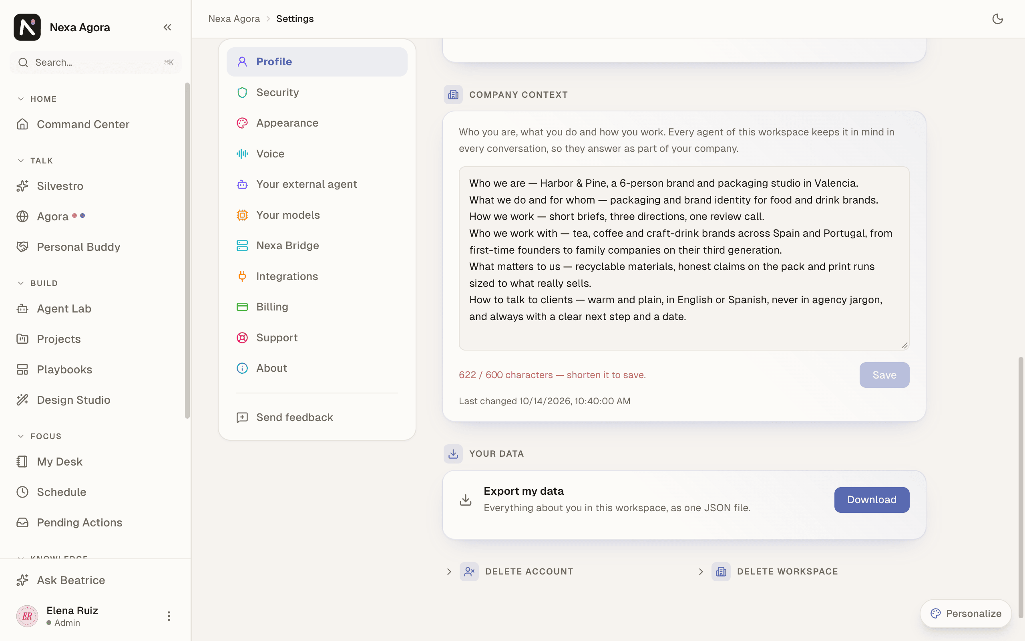
Task: Toggle dark mode with the moon icon
Action: [997, 19]
